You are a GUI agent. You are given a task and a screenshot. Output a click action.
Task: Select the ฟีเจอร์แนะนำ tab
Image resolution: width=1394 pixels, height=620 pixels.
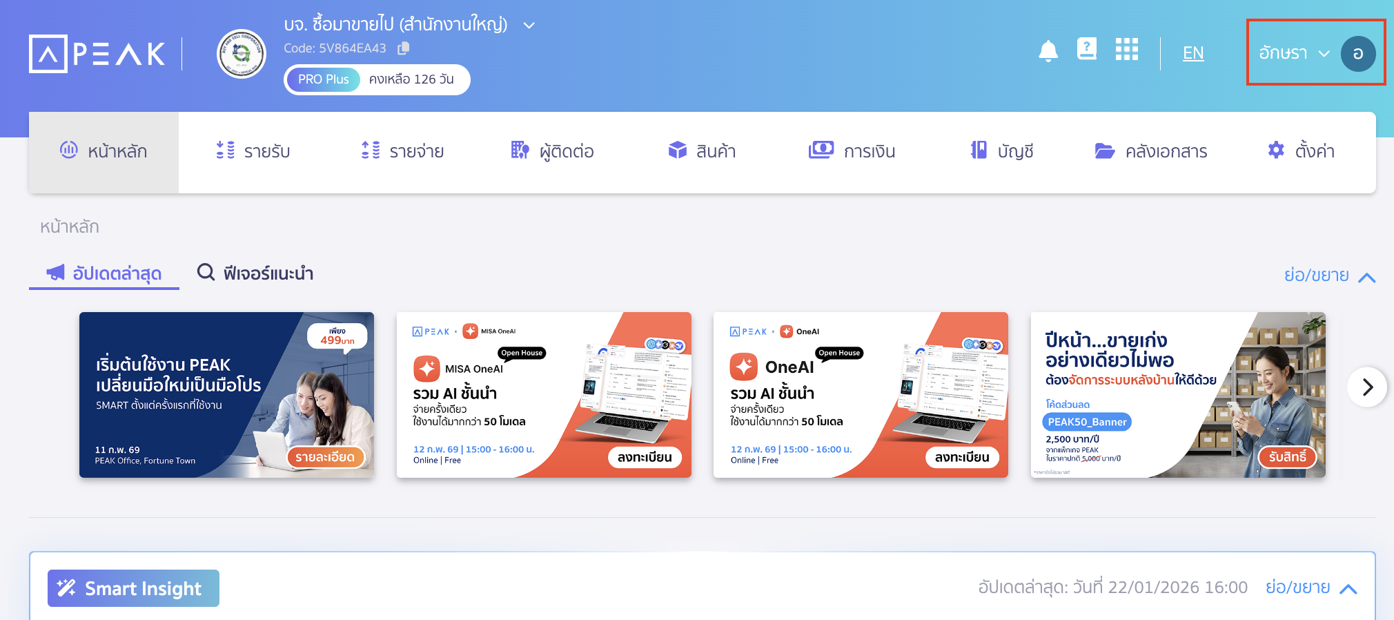[255, 273]
